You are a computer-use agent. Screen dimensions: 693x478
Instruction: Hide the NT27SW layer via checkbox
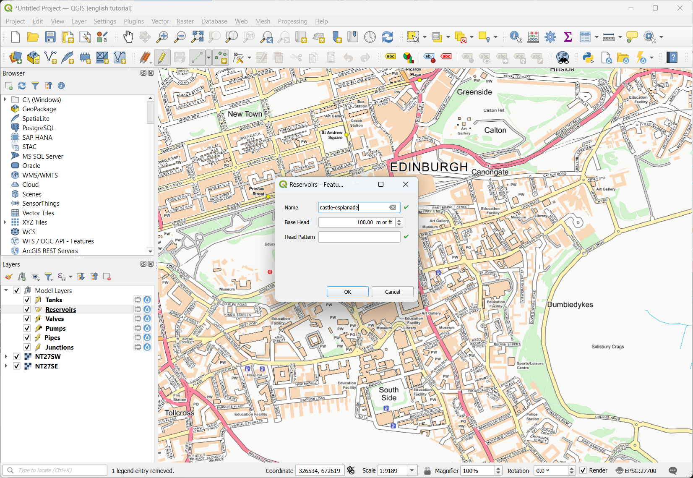coord(17,357)
